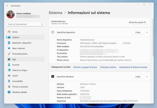Select the Privacy e sicurezza shield icon

[9, 86]
